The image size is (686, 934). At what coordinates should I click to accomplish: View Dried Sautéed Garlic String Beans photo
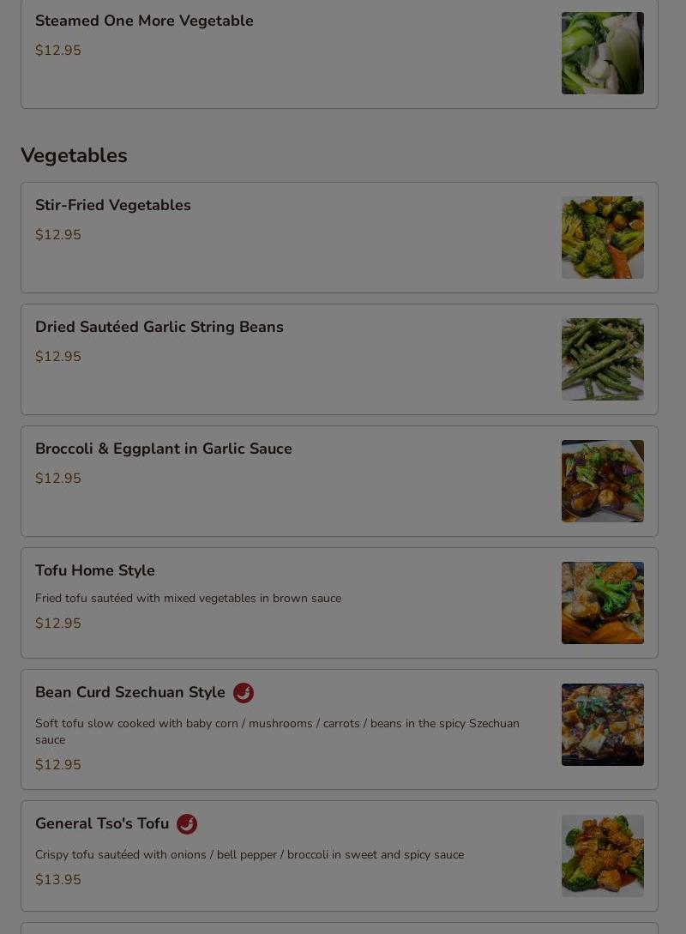[603, 359]
